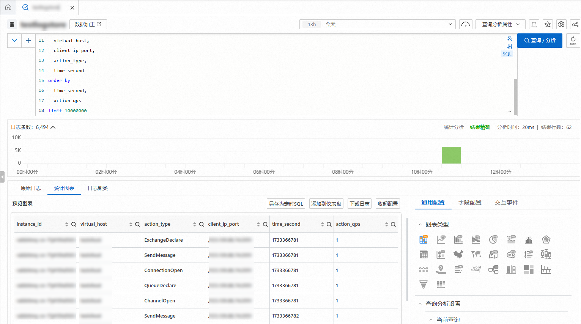The height and width of the screenshot is (324, 581).
Task: Sort by time_second column arrows
Action: point(323,224)
